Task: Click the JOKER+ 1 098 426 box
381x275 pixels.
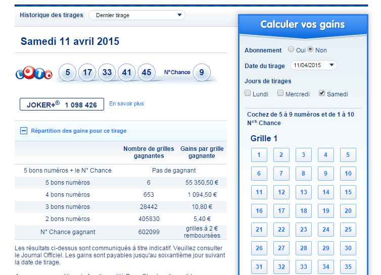Action: point(62,104)
